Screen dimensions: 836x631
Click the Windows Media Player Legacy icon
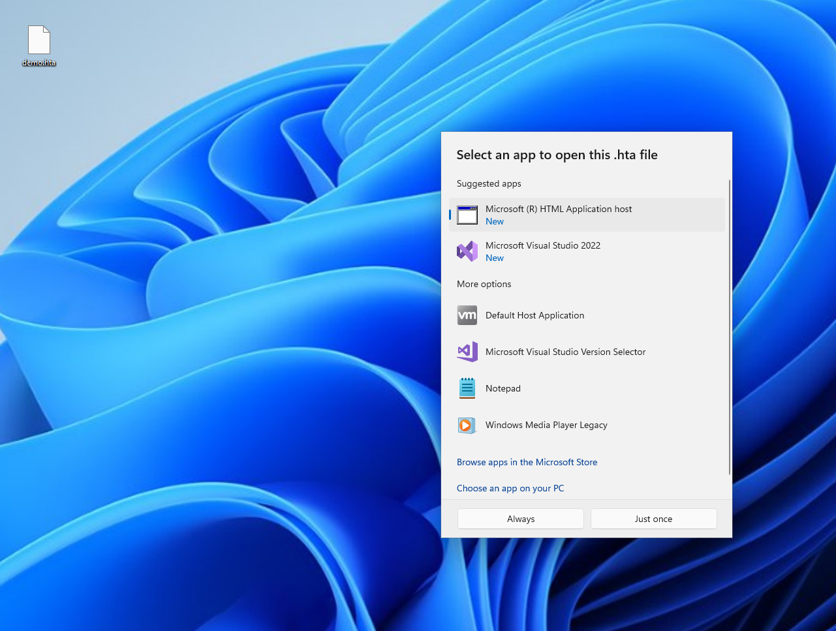[x=467, y=425]
